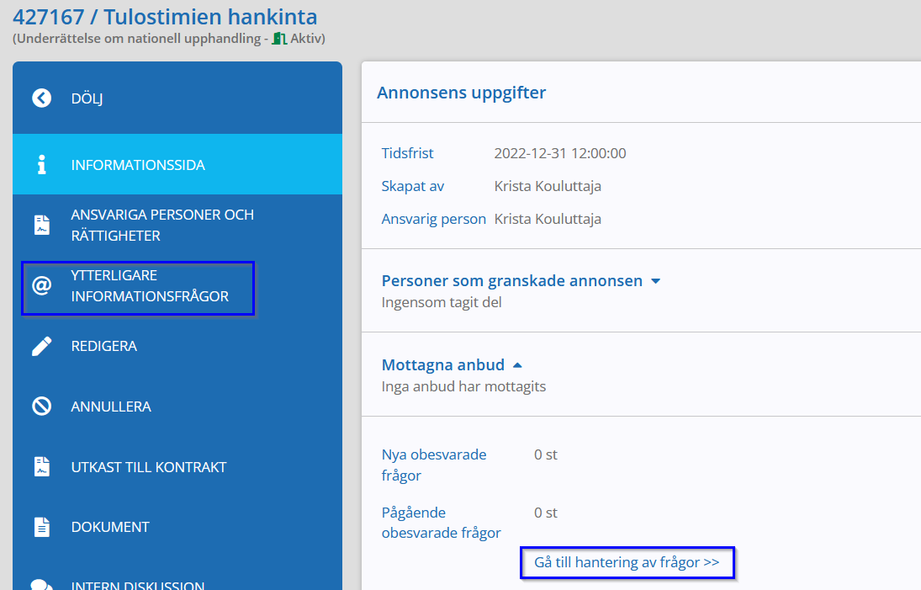Click the info icon for Informationssida
The width and height of the screenshot is (921, 590).
[x=41, y=165]
